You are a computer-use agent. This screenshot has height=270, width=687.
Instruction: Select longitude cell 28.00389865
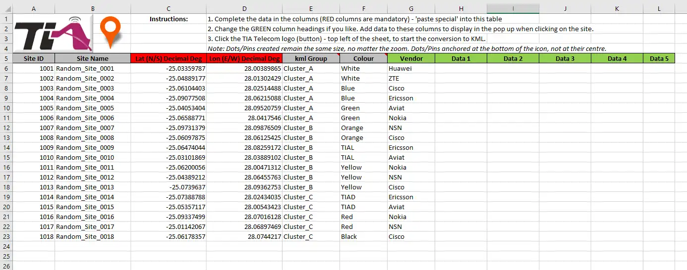(x=244, y=68)
